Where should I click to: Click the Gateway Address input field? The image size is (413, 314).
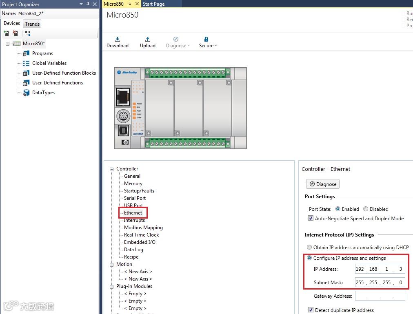point(380,296)
